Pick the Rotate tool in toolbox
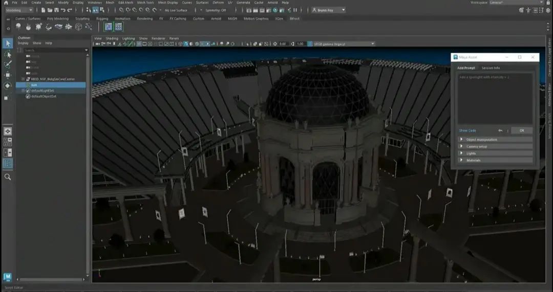The image size is (553, 292). click(8, 86)
